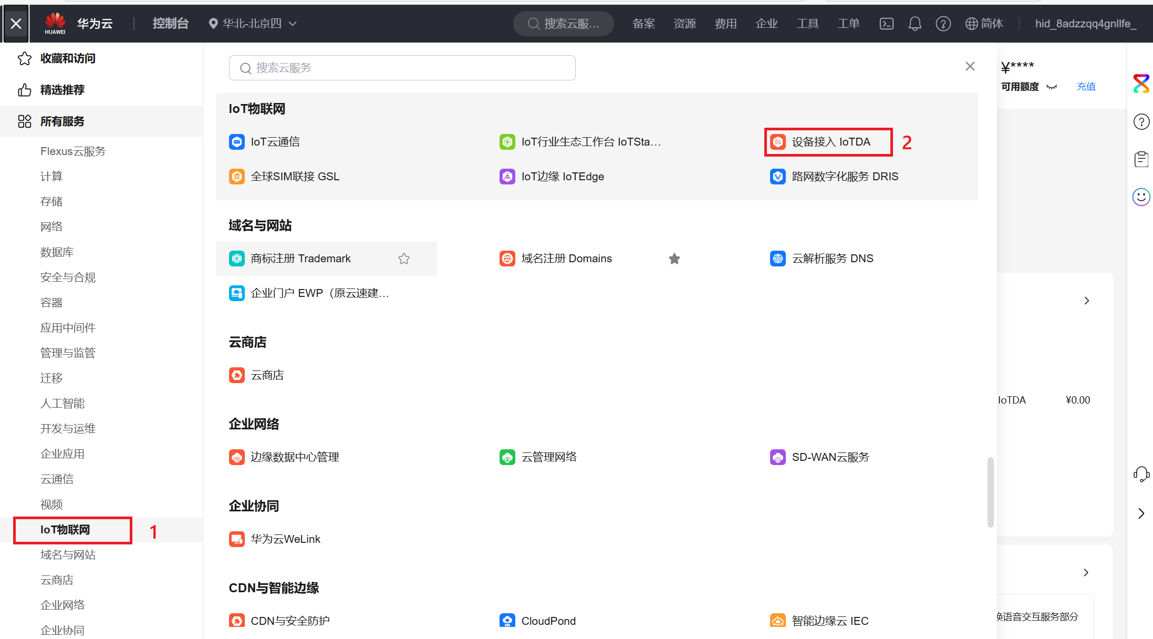Click the IoT云通信 service icon
1153x639 pixels.
click(x=237, y=142)
